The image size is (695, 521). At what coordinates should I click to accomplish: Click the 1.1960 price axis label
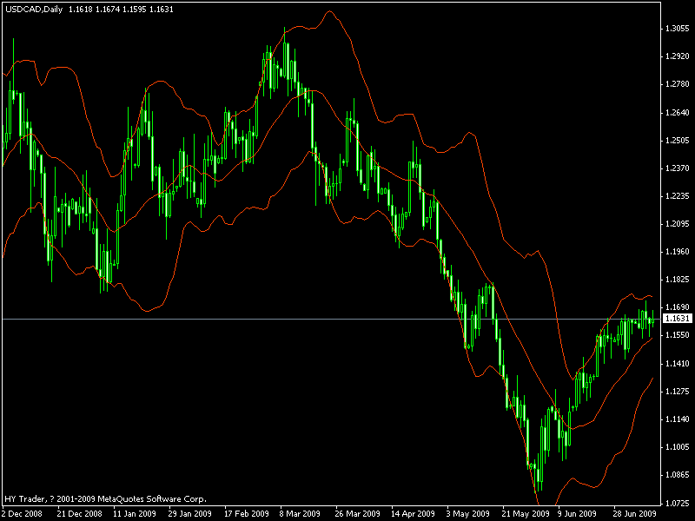pos(678,252)
